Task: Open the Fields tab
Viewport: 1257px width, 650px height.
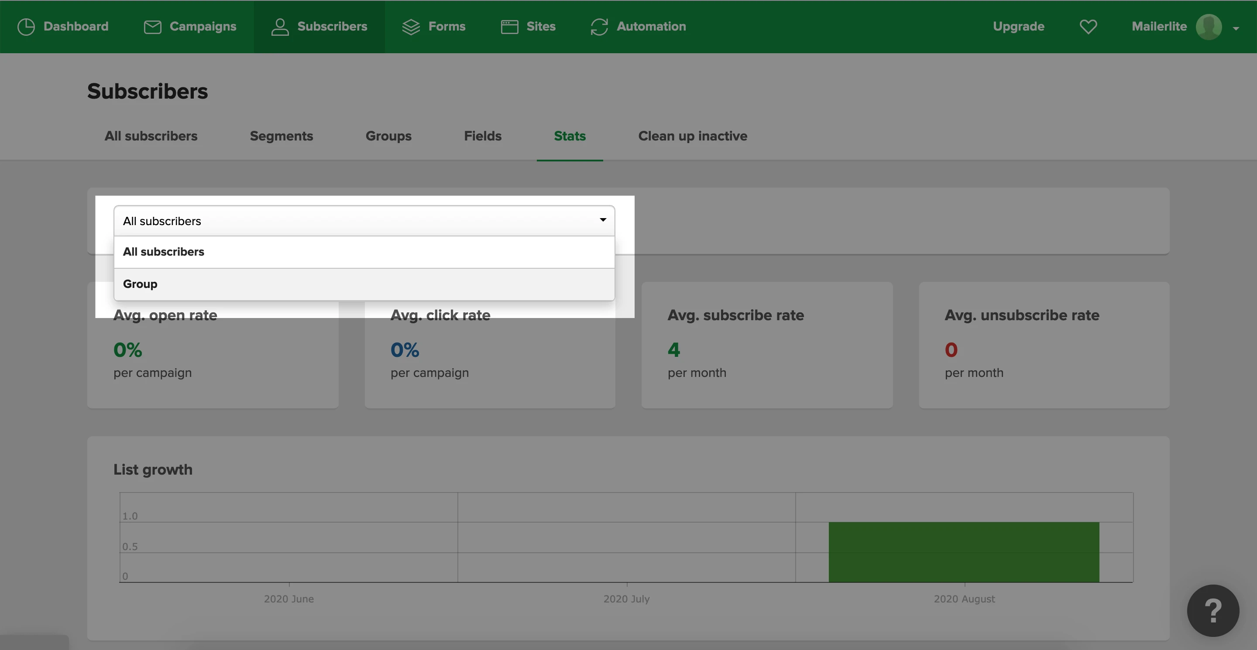Action: tap(482, 136)
